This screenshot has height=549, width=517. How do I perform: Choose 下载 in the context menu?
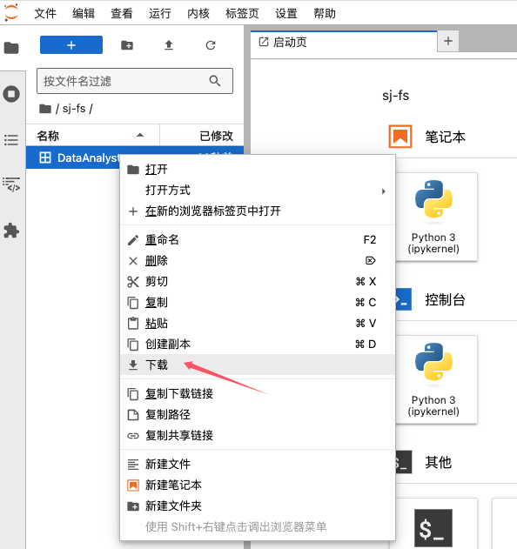point(258,365)
